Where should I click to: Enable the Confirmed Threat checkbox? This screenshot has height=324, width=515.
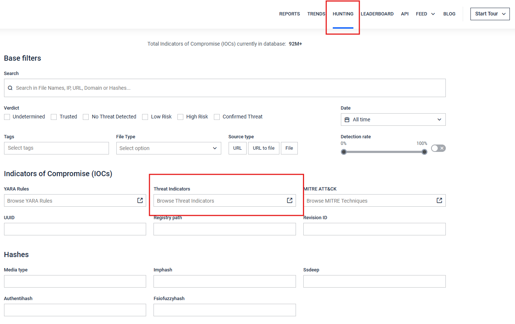pyautogui.click(x=217, y=117)
